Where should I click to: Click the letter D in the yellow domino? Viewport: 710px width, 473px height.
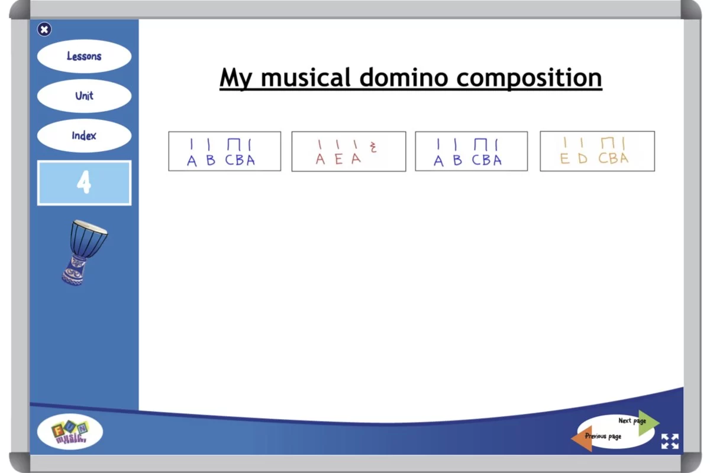(x=582, y=158)
